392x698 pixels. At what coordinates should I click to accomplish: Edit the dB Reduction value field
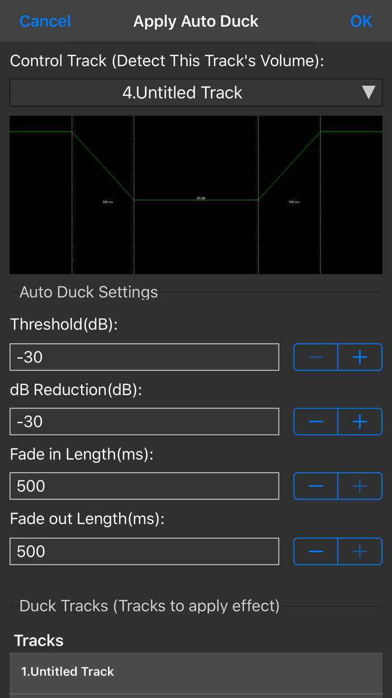click(x=144, y=422)
